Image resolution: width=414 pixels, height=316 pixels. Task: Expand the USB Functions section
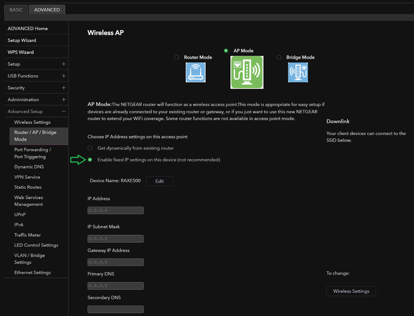coord(64,76)
